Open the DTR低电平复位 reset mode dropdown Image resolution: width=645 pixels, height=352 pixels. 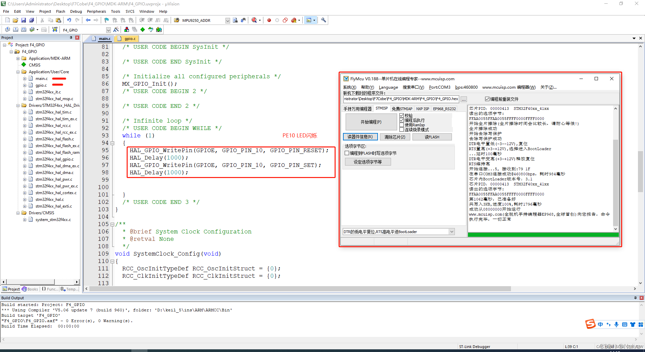click(451, 231)
